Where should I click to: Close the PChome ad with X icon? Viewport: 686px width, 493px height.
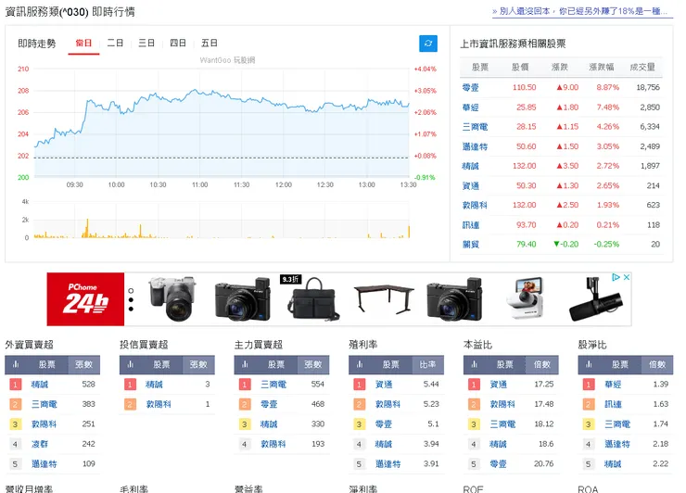627,277
